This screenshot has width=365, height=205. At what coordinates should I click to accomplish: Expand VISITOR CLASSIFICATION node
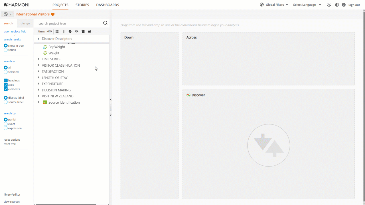[x=38, y=65]
